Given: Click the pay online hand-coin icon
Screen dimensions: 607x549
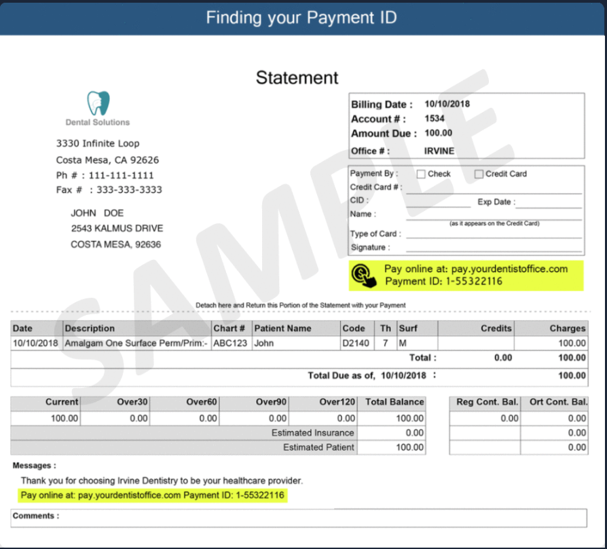Looking at the screenshot, I should [363, 276].
